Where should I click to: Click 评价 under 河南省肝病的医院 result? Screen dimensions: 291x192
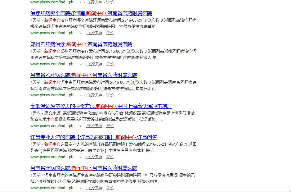point(110,188)
